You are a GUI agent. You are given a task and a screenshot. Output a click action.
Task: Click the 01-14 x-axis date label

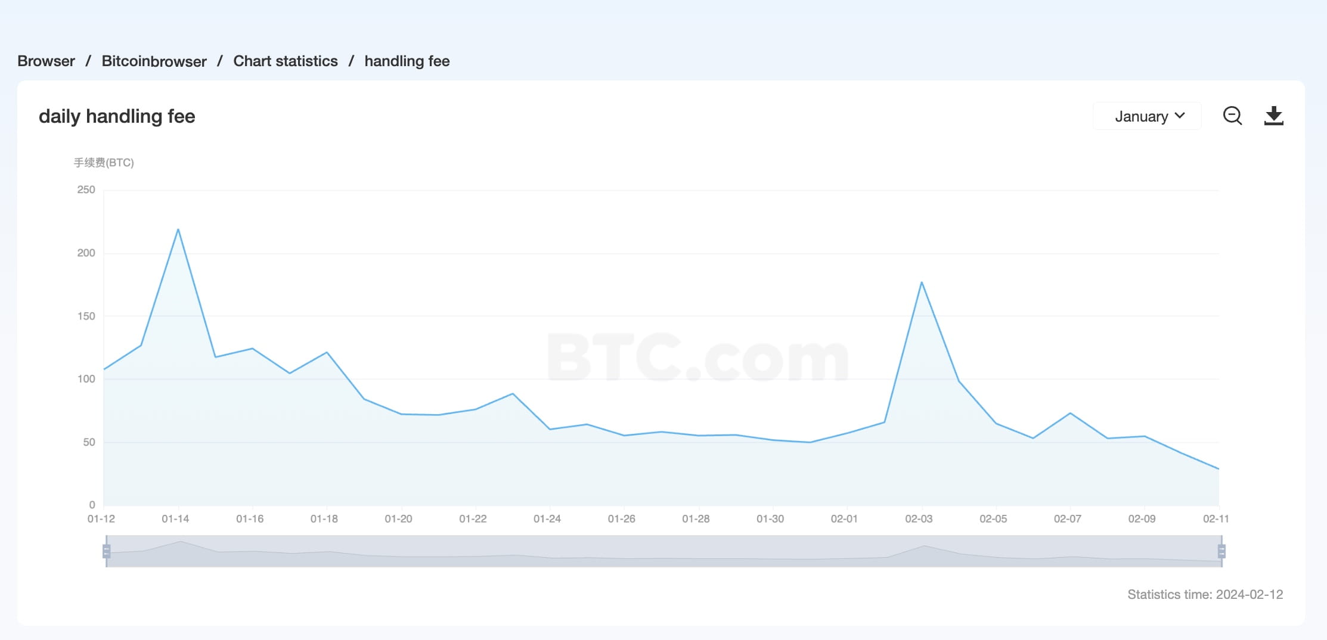pos(175,519)
